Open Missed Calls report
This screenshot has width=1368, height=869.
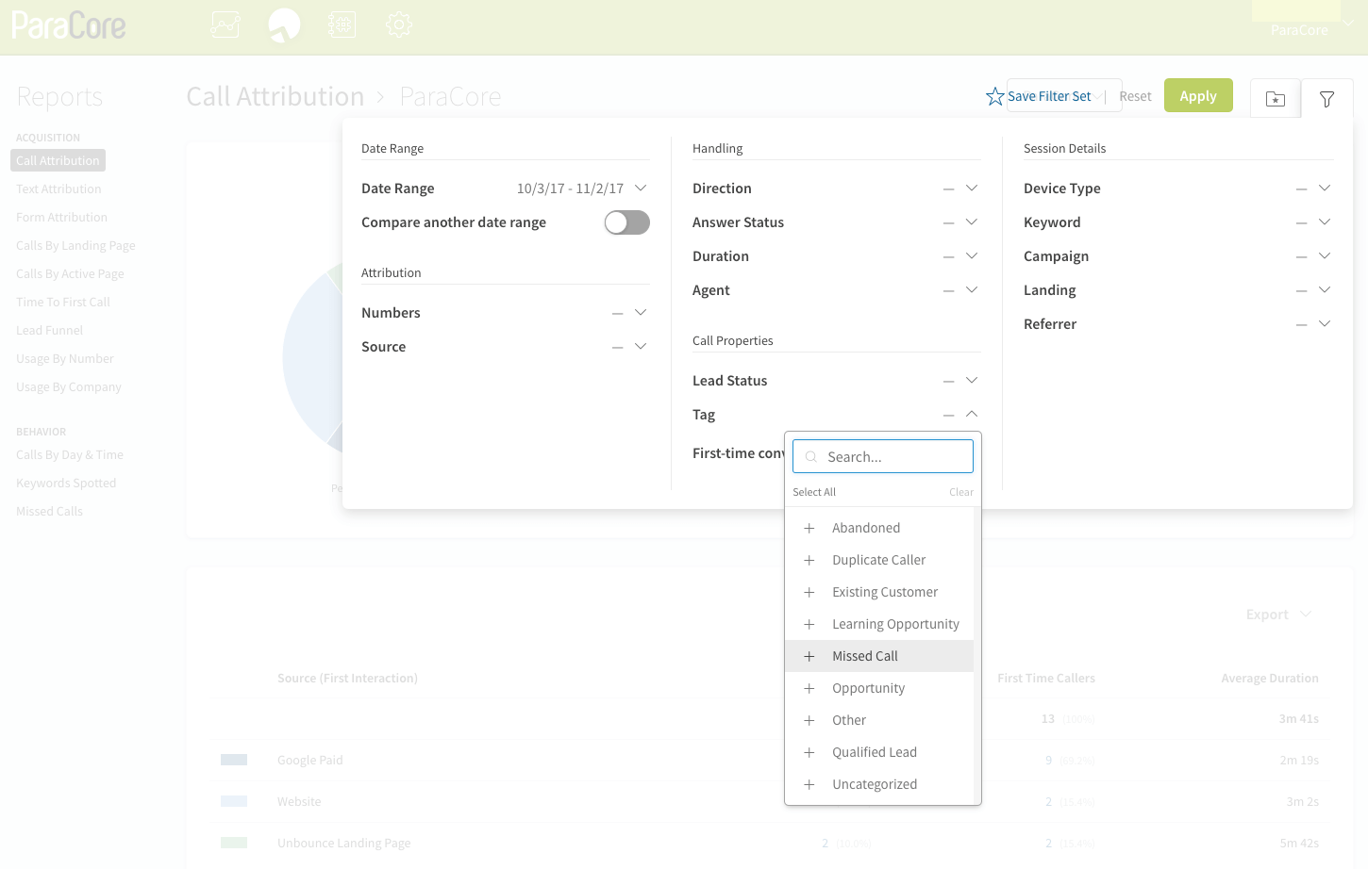(x=49, y=511)
